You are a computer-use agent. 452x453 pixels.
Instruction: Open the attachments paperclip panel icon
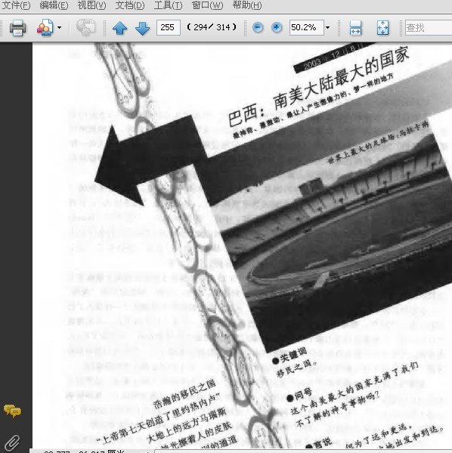click(x=12, y=443)
